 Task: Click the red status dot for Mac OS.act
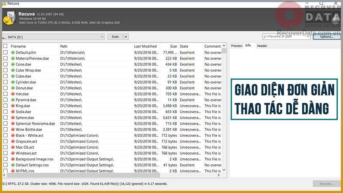point(13,147)
